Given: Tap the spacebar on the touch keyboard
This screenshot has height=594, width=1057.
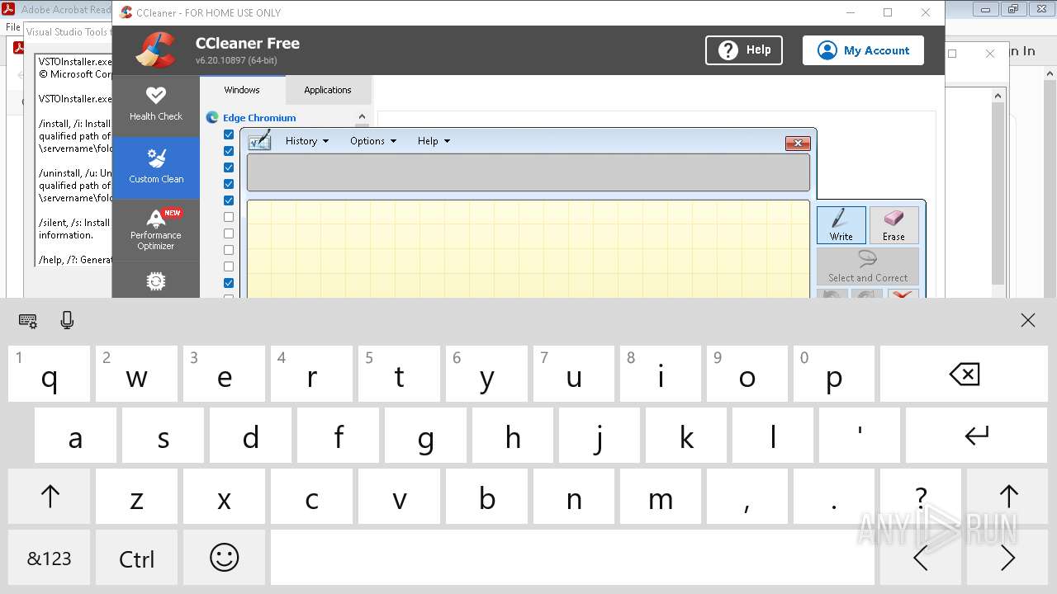Looking at the screenshot, I should (572, 559).
